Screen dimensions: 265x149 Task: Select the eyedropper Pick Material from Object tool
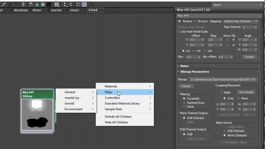click(x=3, y=5)
